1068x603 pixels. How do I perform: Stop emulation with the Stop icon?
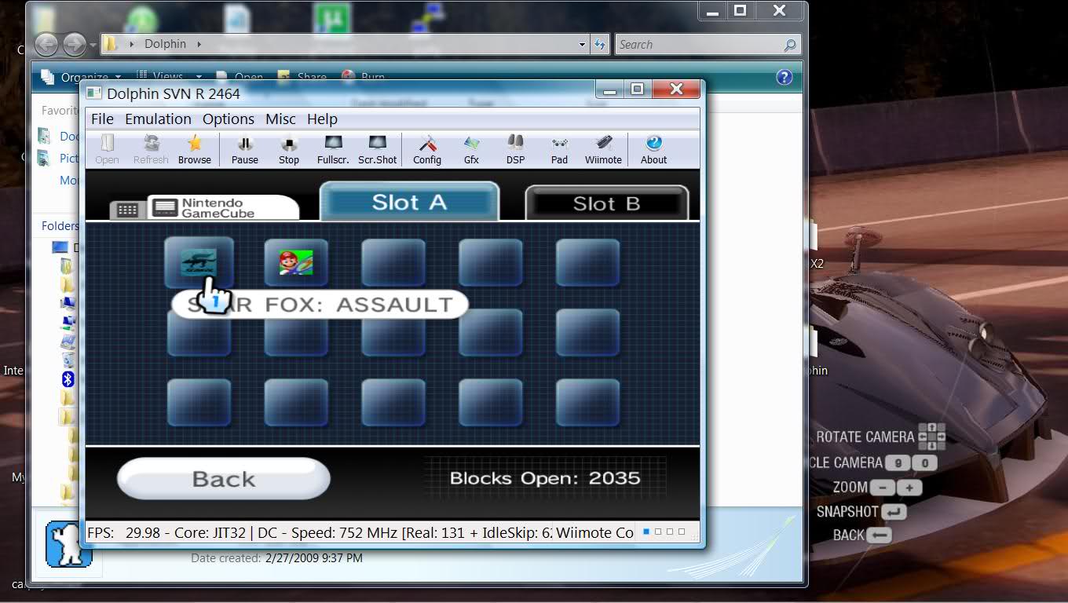point(289,149)
